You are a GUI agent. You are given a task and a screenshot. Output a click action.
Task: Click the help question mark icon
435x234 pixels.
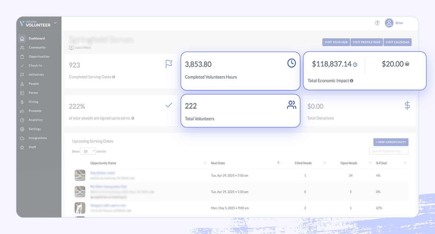(377, 23)
